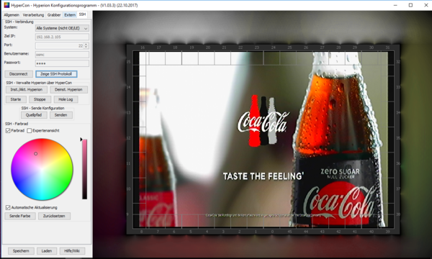Select LED region 0 in preview
The image size is (432, 259).
pos(272,232)
